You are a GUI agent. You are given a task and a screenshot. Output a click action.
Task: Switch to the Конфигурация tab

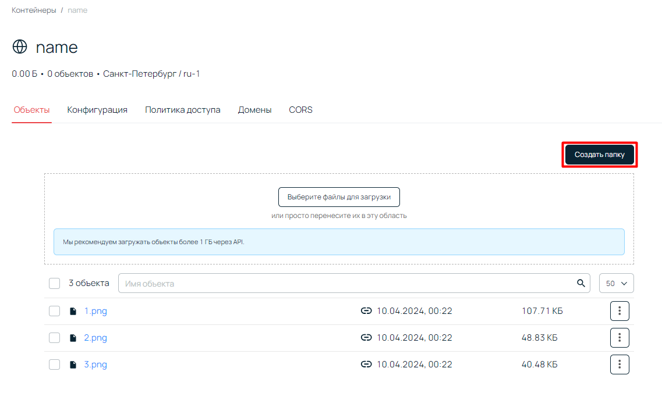coord(97,110)
